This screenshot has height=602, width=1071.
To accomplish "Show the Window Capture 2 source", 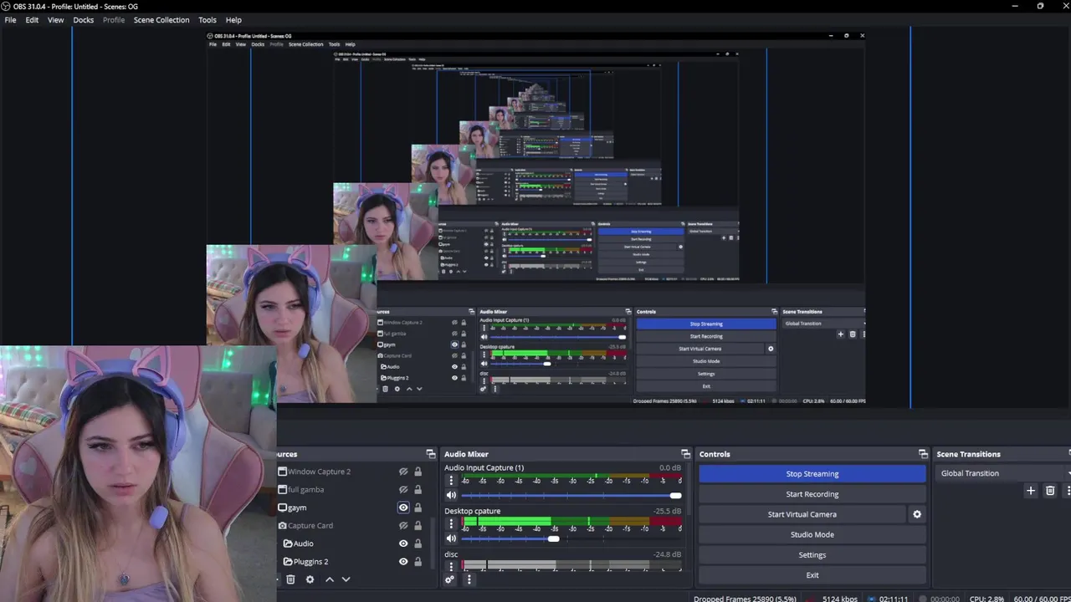I will point(403,472).
